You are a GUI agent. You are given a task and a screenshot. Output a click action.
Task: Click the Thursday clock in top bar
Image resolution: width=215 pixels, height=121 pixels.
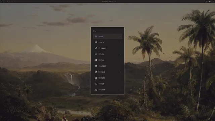pos(107,1)
